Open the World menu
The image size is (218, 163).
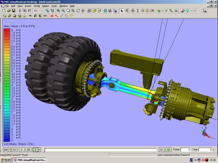coord(37,6)
